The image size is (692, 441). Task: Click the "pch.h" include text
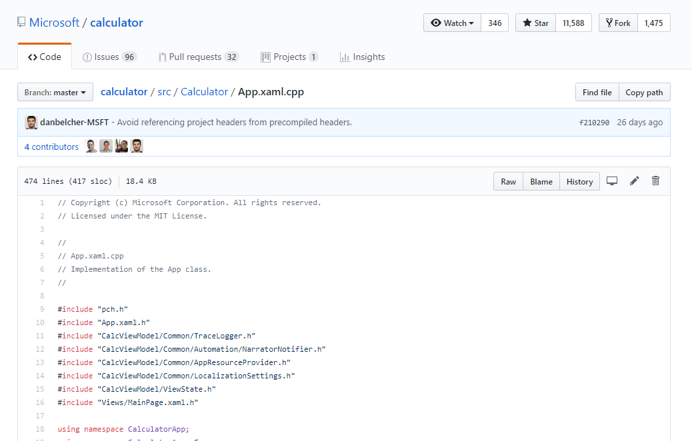(113, 309)
